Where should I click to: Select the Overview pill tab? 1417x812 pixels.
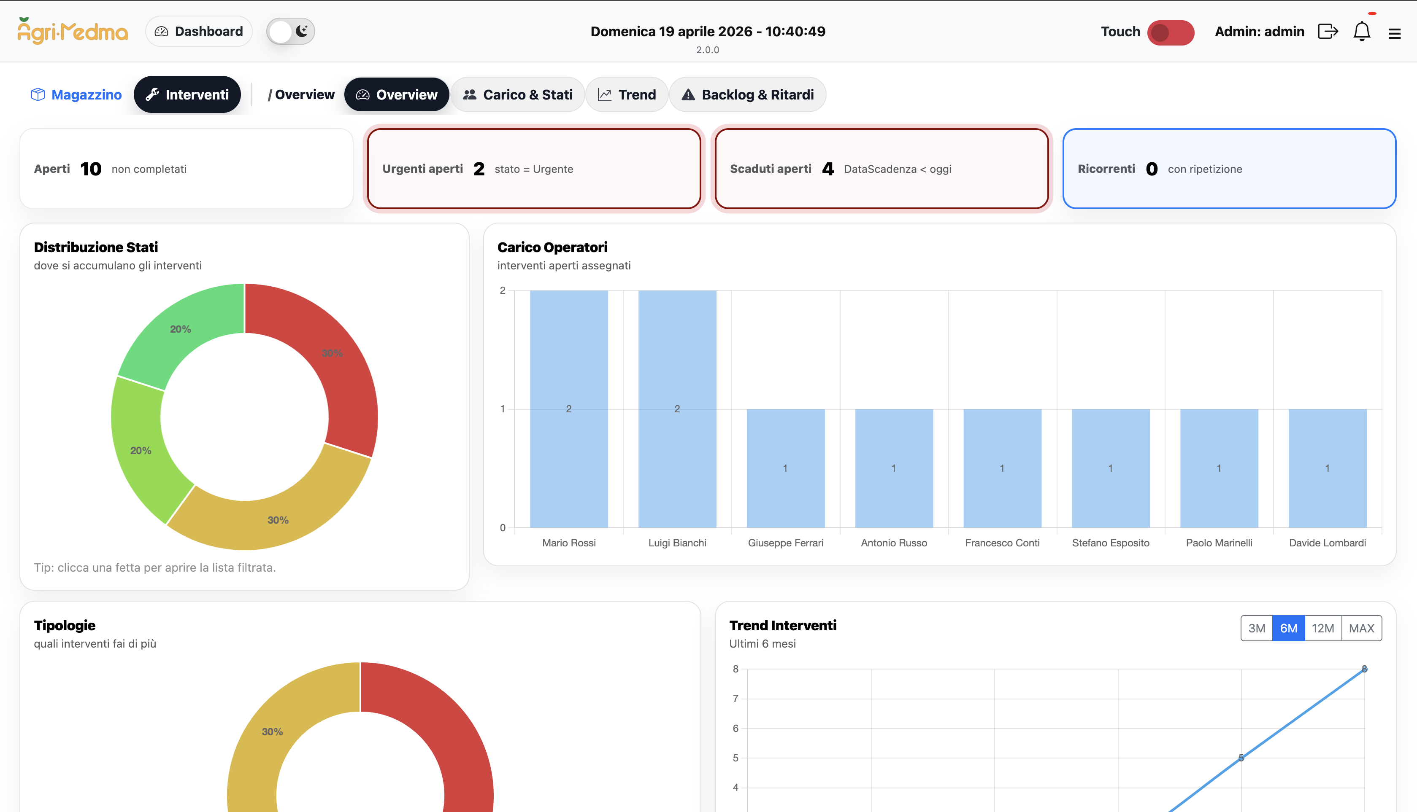pyautogui.click(x=397, y=95)
